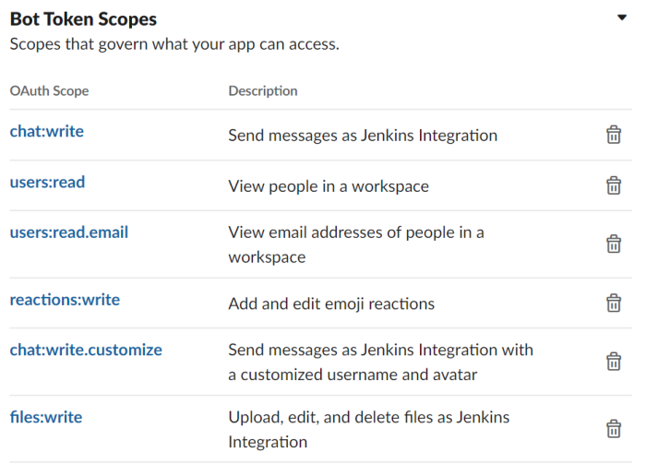Click 'customized username and avatar' description
This screenshot has width=646, height=464.
[359, 375]
